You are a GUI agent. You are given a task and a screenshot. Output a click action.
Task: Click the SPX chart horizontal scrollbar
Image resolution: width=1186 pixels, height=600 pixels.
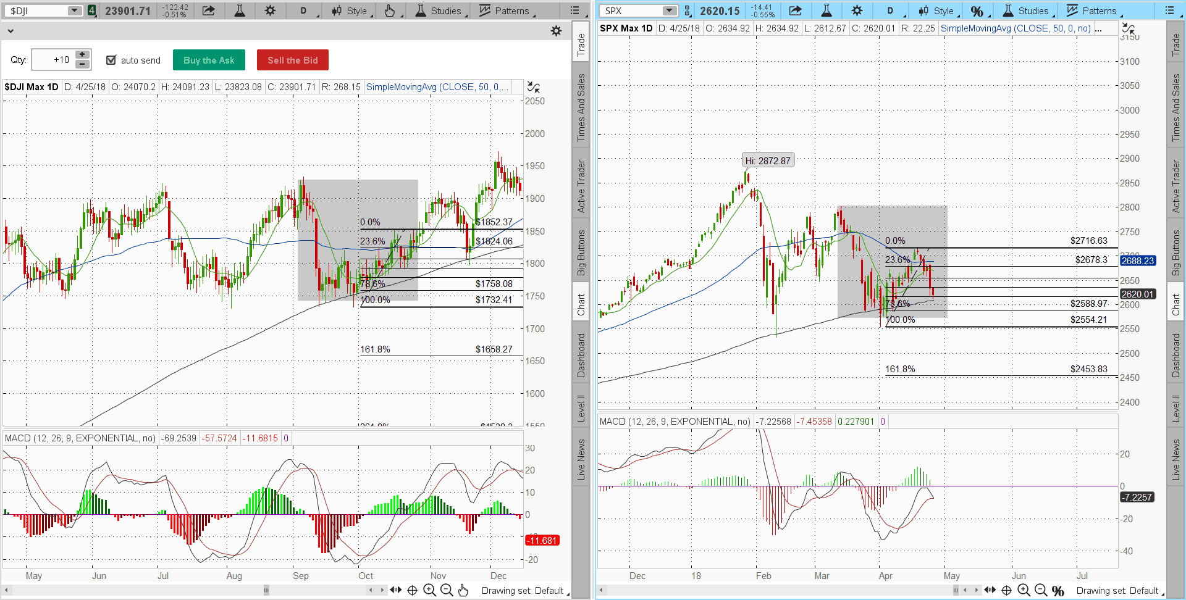778,590
